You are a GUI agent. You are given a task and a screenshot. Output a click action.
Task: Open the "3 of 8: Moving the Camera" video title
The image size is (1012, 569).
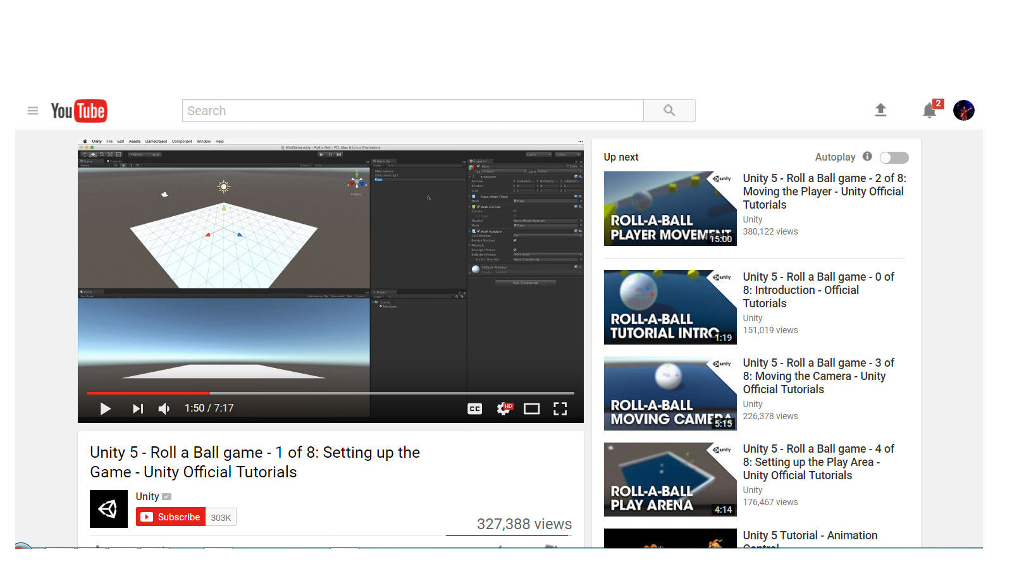(x=818, y=376)
